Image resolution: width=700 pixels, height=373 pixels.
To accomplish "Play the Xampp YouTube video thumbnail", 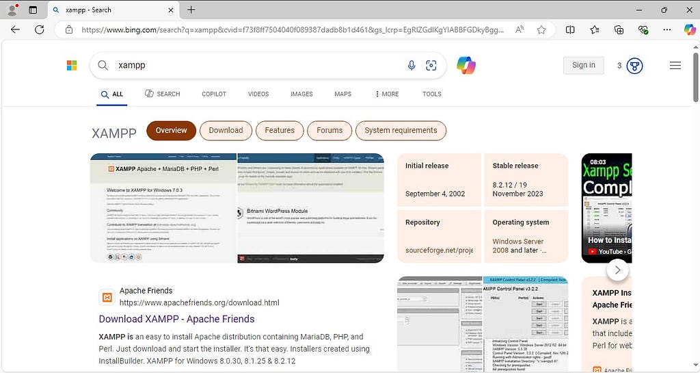I will click(607, 208).
